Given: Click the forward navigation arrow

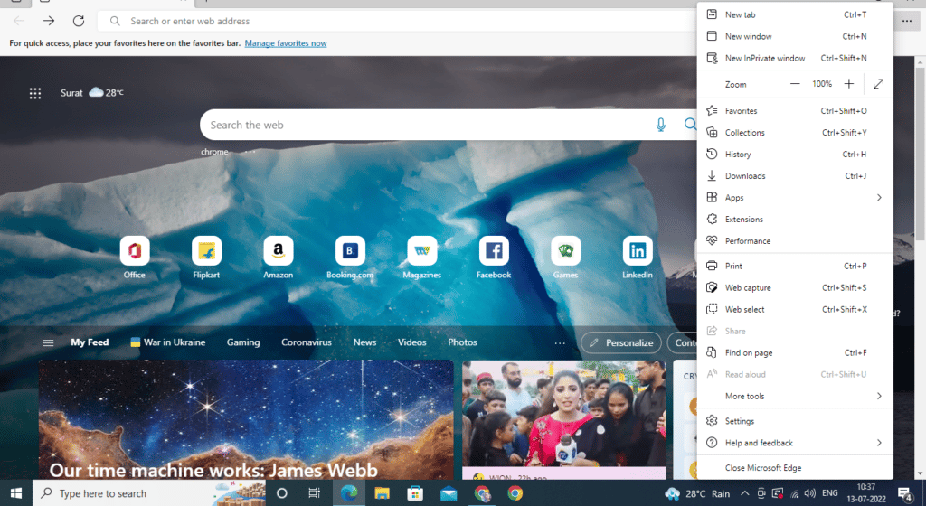Looking at the screenshot, I should pos(49,21).
